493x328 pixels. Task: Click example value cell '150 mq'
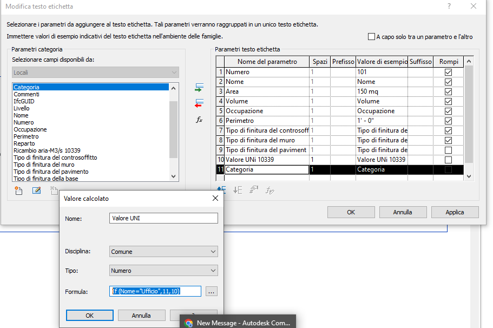point(382,91)
